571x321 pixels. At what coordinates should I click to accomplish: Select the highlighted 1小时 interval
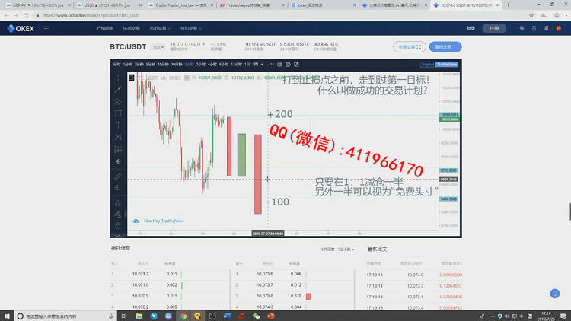tap(190, 65)
